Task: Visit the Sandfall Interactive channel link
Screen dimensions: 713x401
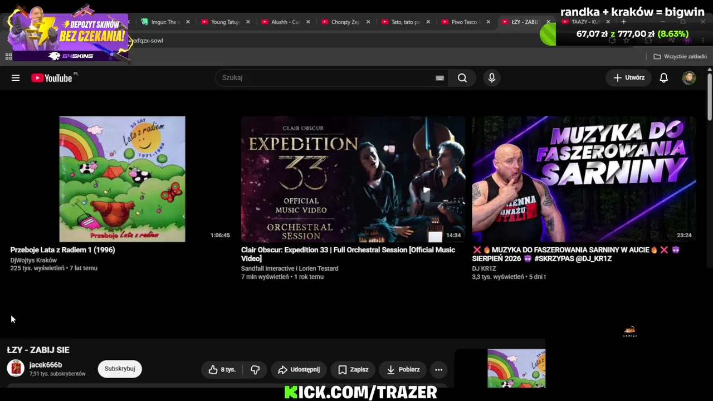Action: tap(290, 268)
